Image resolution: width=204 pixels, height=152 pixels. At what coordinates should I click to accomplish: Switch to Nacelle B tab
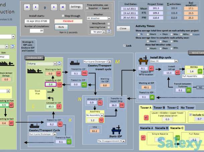click(162, 128)
